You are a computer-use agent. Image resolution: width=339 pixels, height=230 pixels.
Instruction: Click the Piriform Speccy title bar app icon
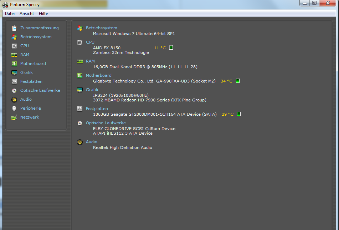tap(5, 5)
